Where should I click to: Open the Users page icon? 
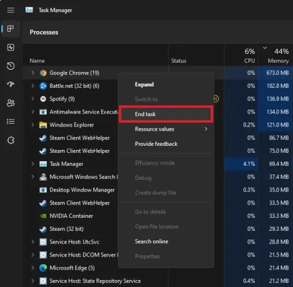(x=11, y=103)
